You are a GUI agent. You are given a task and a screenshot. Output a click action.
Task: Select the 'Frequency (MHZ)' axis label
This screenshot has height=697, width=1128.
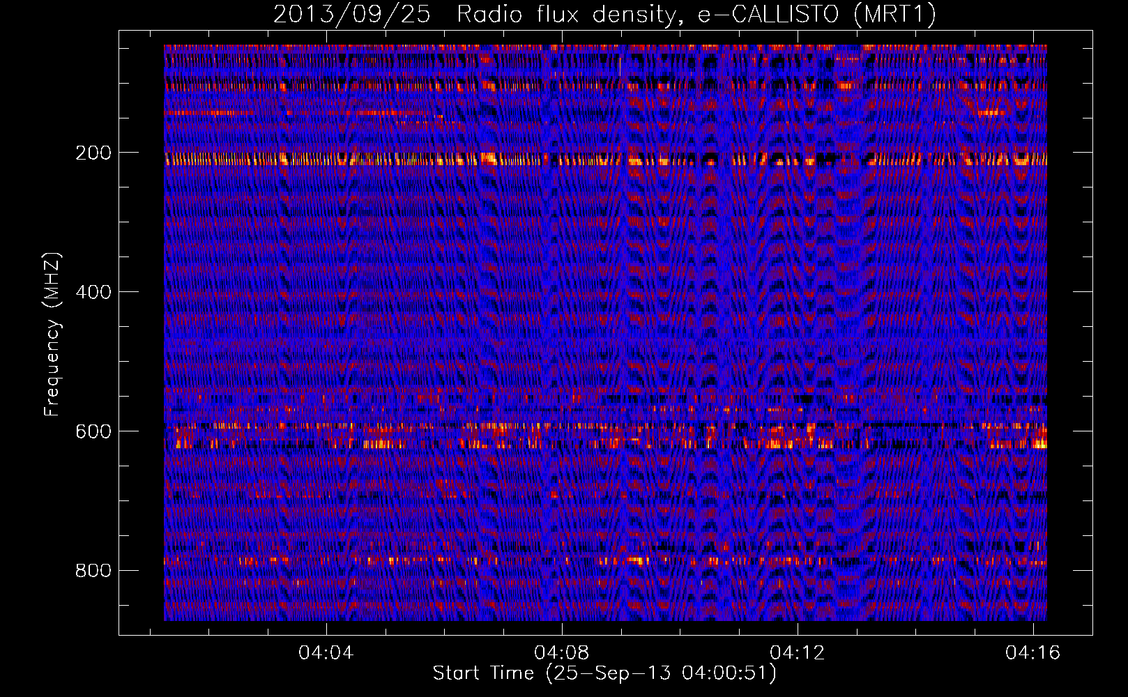[x=52, y=334]
